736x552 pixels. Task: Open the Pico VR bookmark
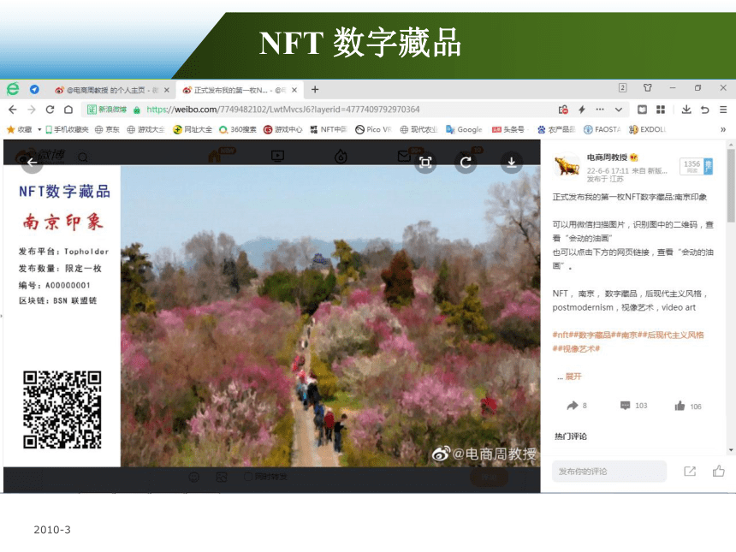(373, 129)
